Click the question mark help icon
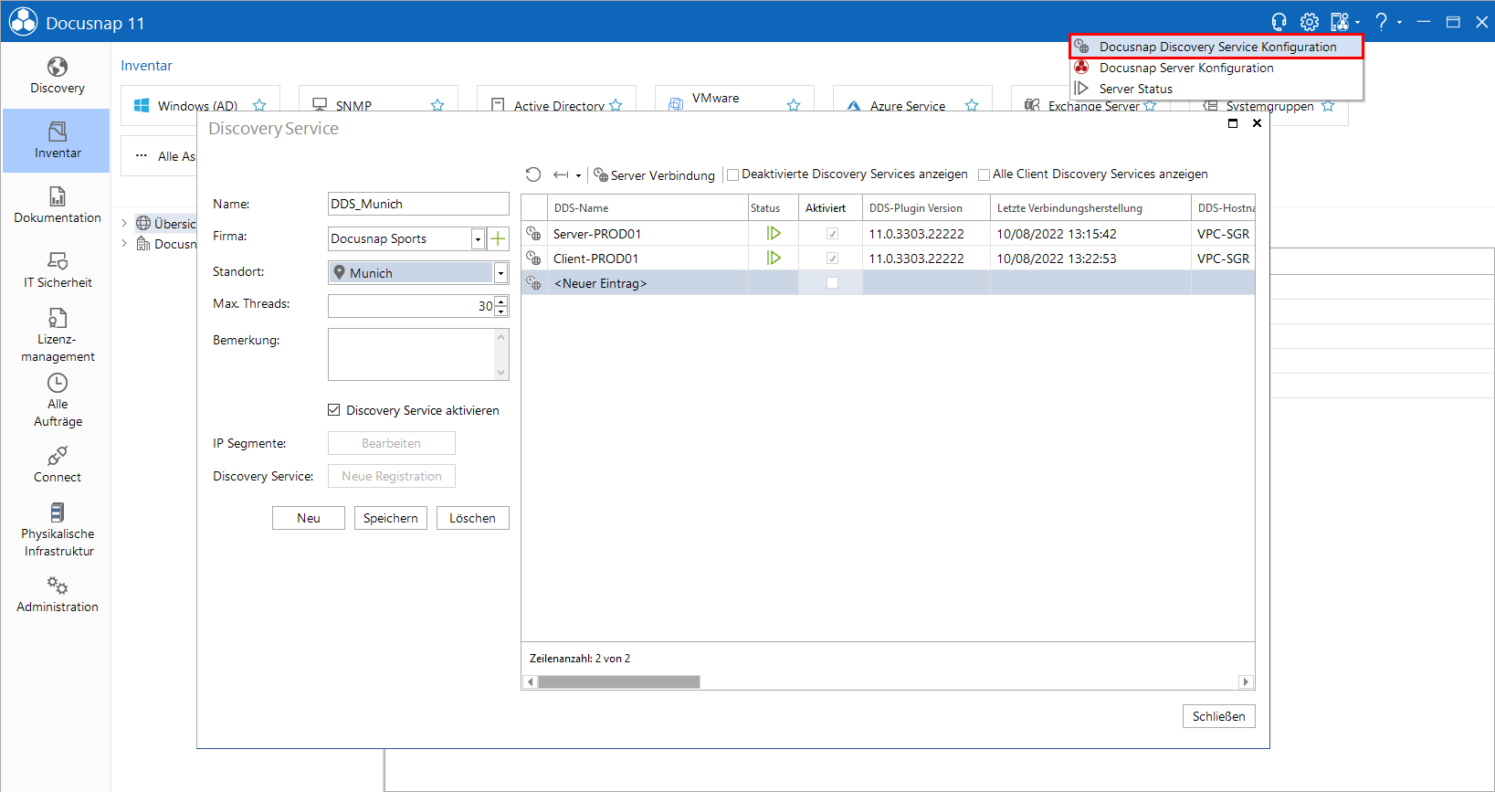Viewport: 1495px width, 792px height. click(x=1382, y=22)
